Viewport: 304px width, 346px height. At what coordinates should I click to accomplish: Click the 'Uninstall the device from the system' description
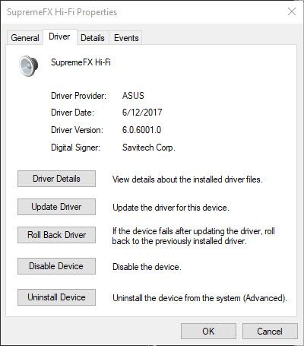(200, 298)
